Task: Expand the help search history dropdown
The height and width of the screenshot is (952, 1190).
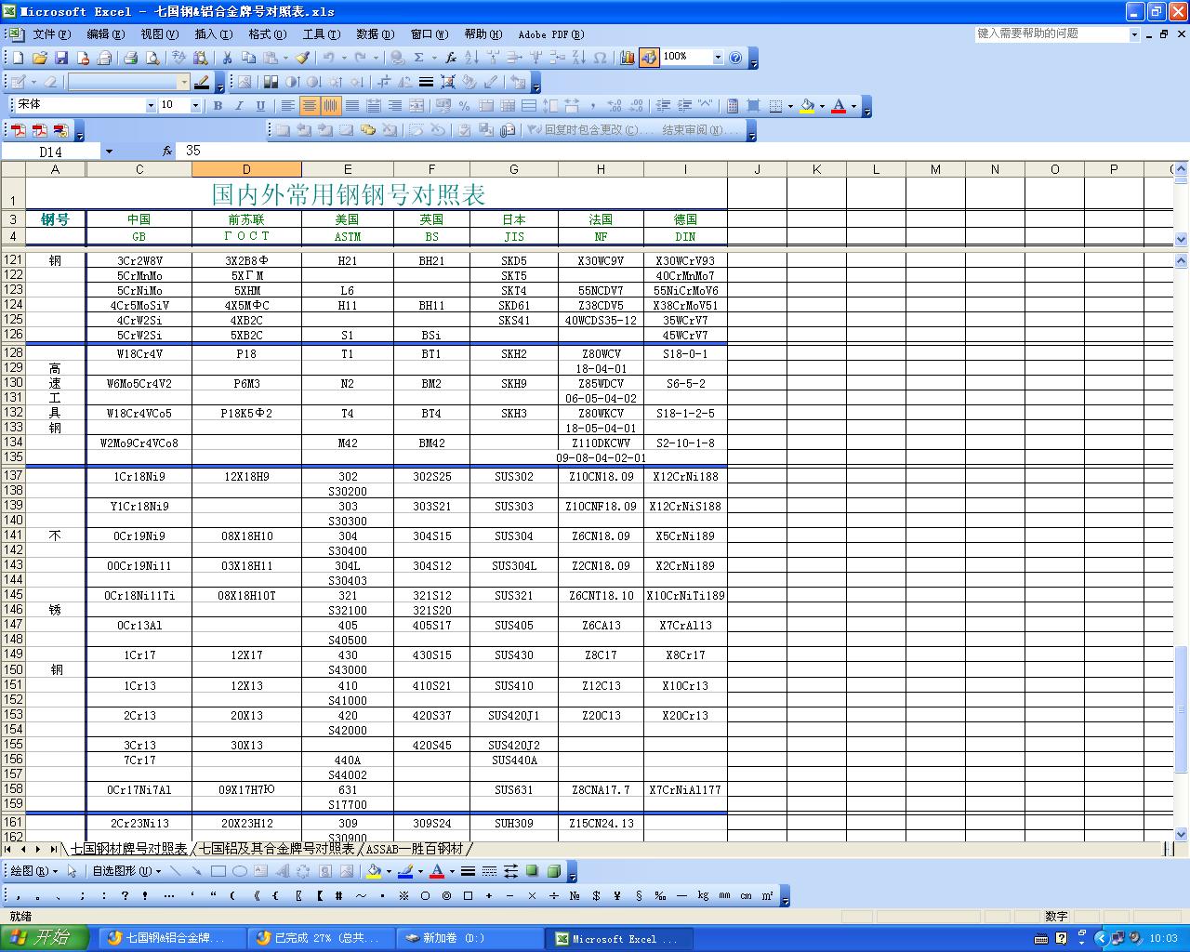Action: [1134, 34]
